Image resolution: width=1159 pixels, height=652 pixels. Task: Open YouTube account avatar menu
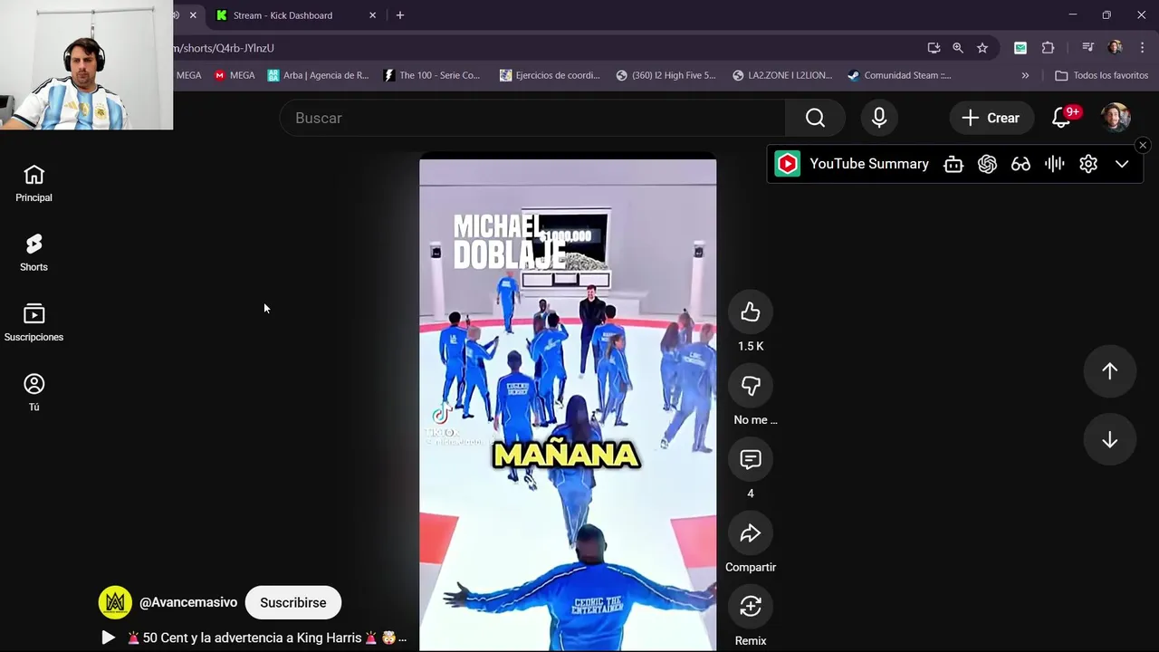pyautogui.click(x=1116, y=118)
